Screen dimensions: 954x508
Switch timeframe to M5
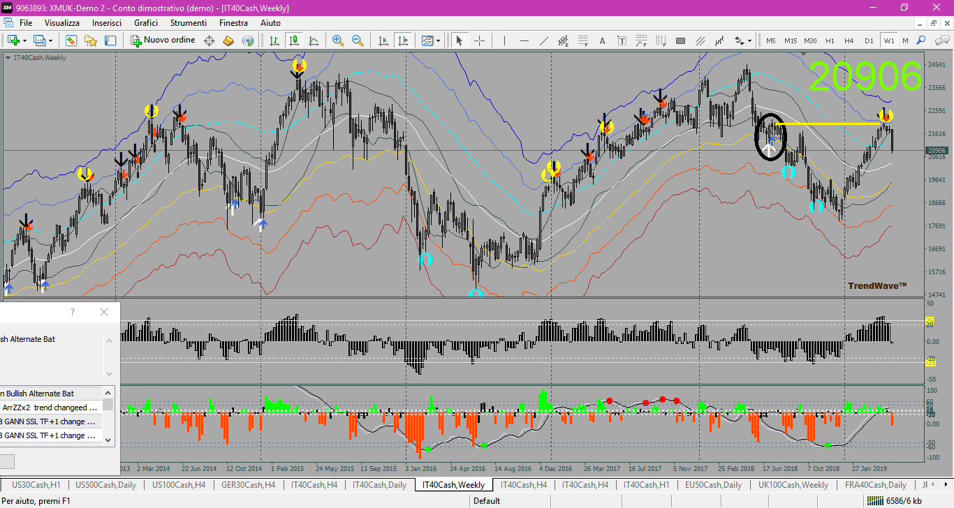[771, 40]
